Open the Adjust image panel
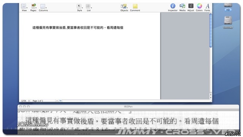 (x=191, y=7)
